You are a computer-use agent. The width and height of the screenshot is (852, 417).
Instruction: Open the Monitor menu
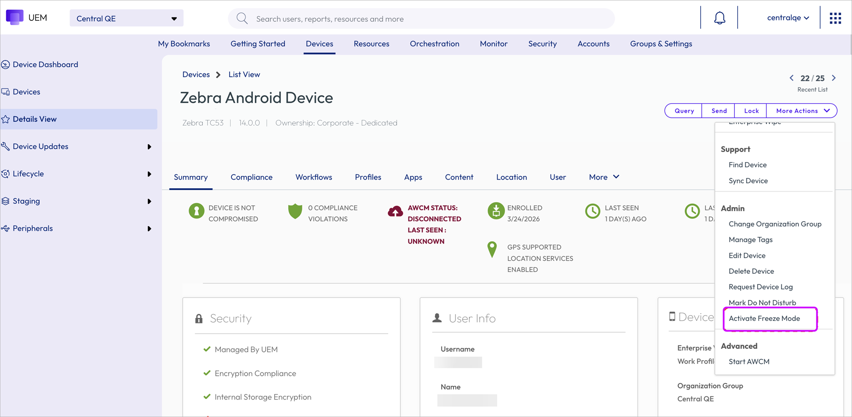coord(494,44)
